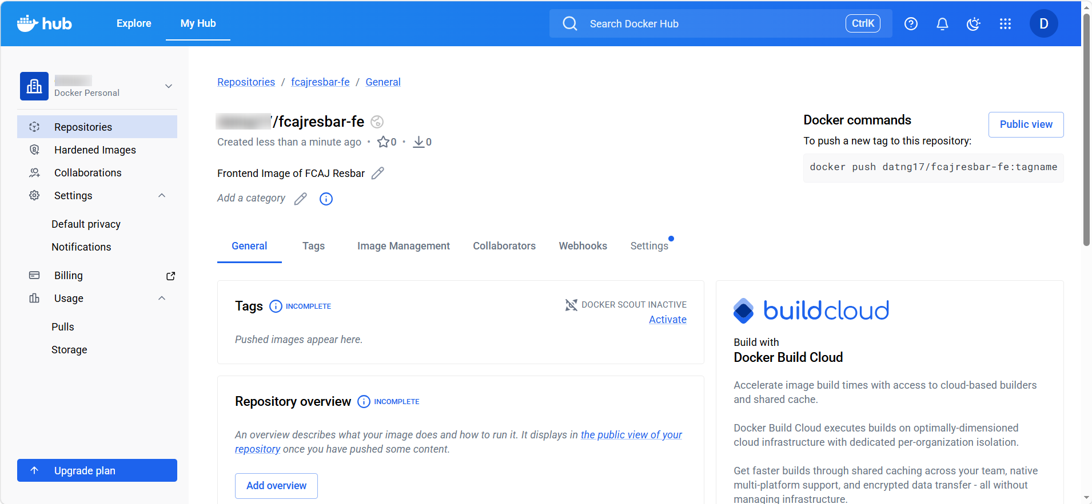The image size is (1092, 504).
Task: Edit the repository description pencil icon
Action: (378, 173)
